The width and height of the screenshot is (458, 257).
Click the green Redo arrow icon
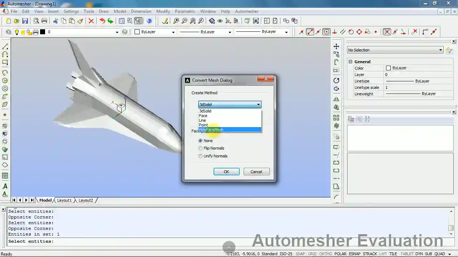pos(111,21)
